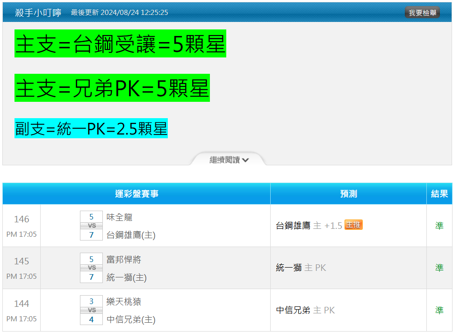Click score 3 for 樂天桃猿

click(x=91, y=301)
